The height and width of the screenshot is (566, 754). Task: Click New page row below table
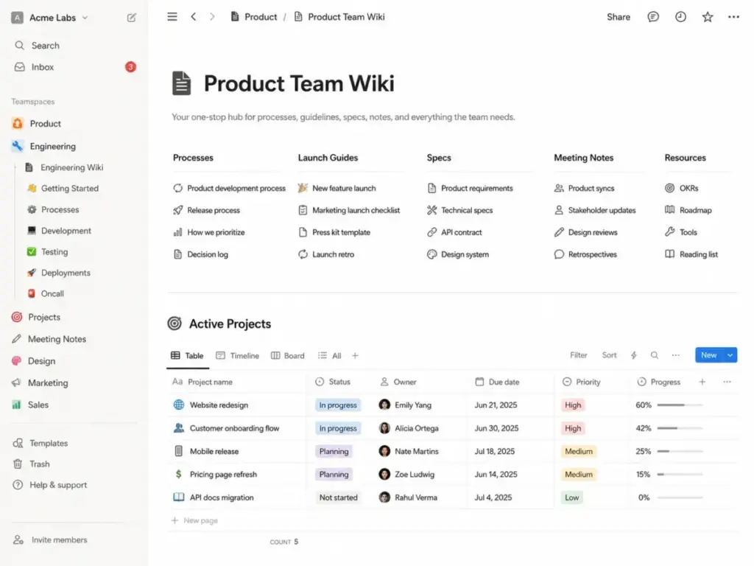(194, 520)
